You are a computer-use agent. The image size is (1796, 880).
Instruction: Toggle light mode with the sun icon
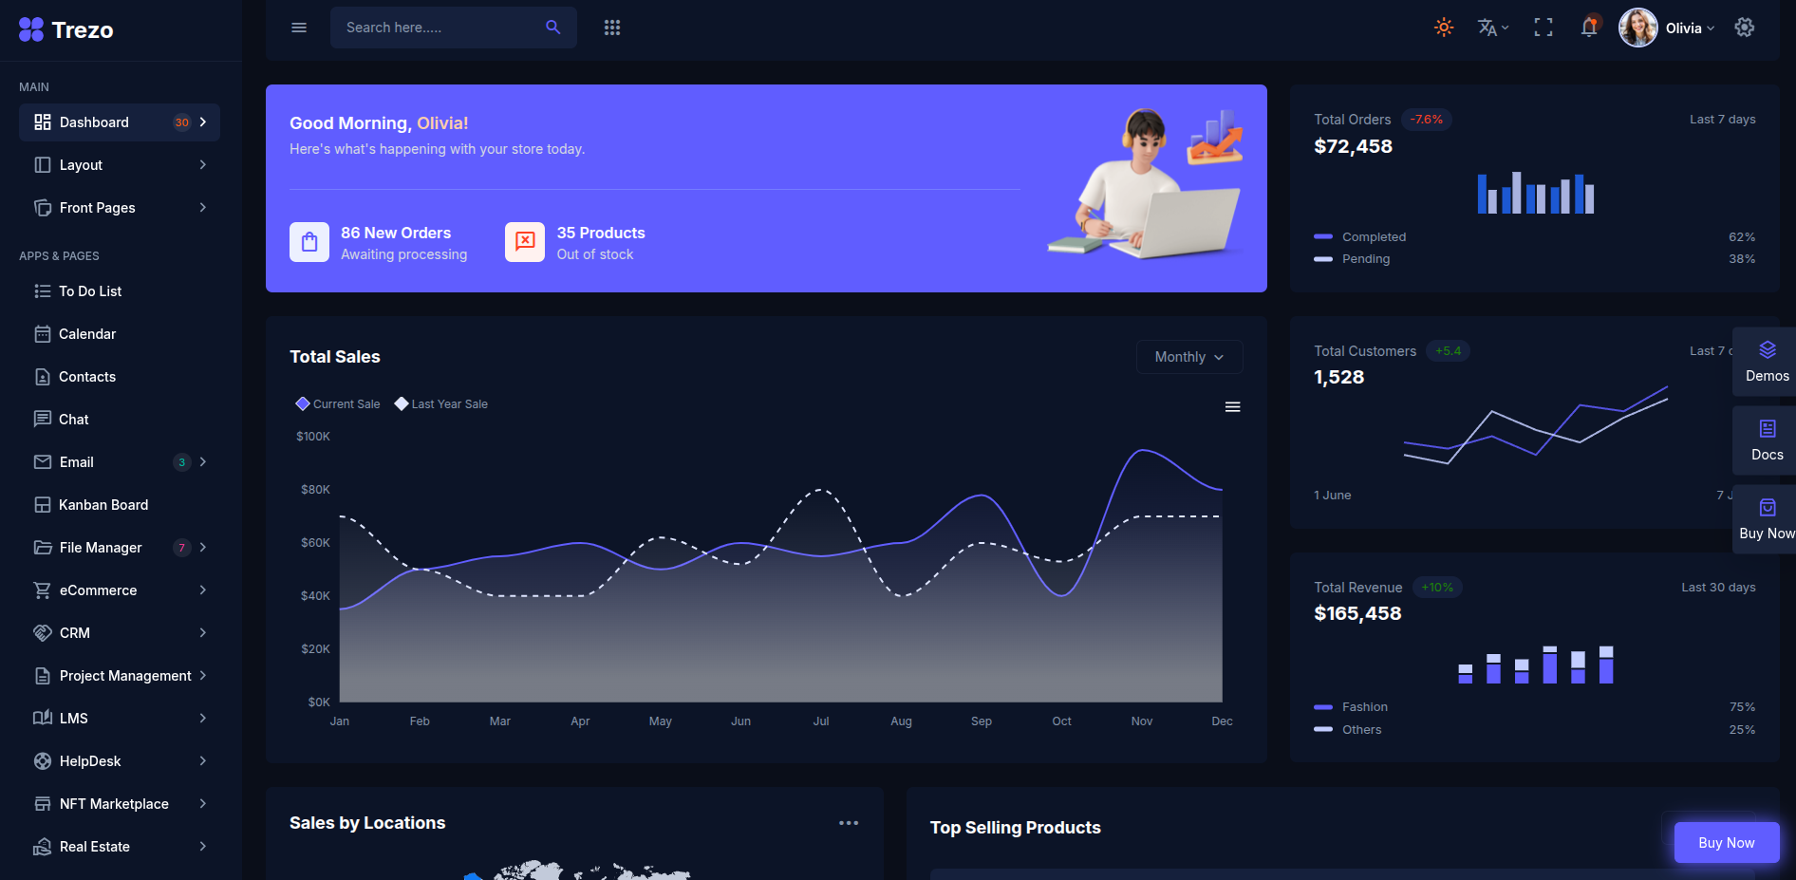(x=1444, y=28)
